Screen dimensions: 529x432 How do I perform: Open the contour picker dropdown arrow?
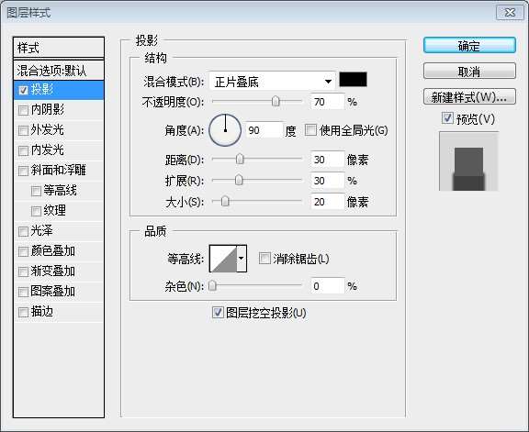tap(242, 259)
